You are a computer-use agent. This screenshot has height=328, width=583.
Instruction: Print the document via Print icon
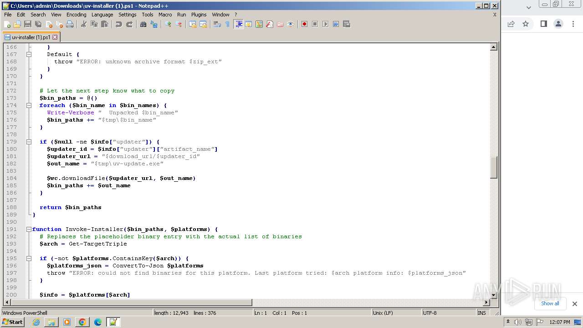(x=70, y=24)
